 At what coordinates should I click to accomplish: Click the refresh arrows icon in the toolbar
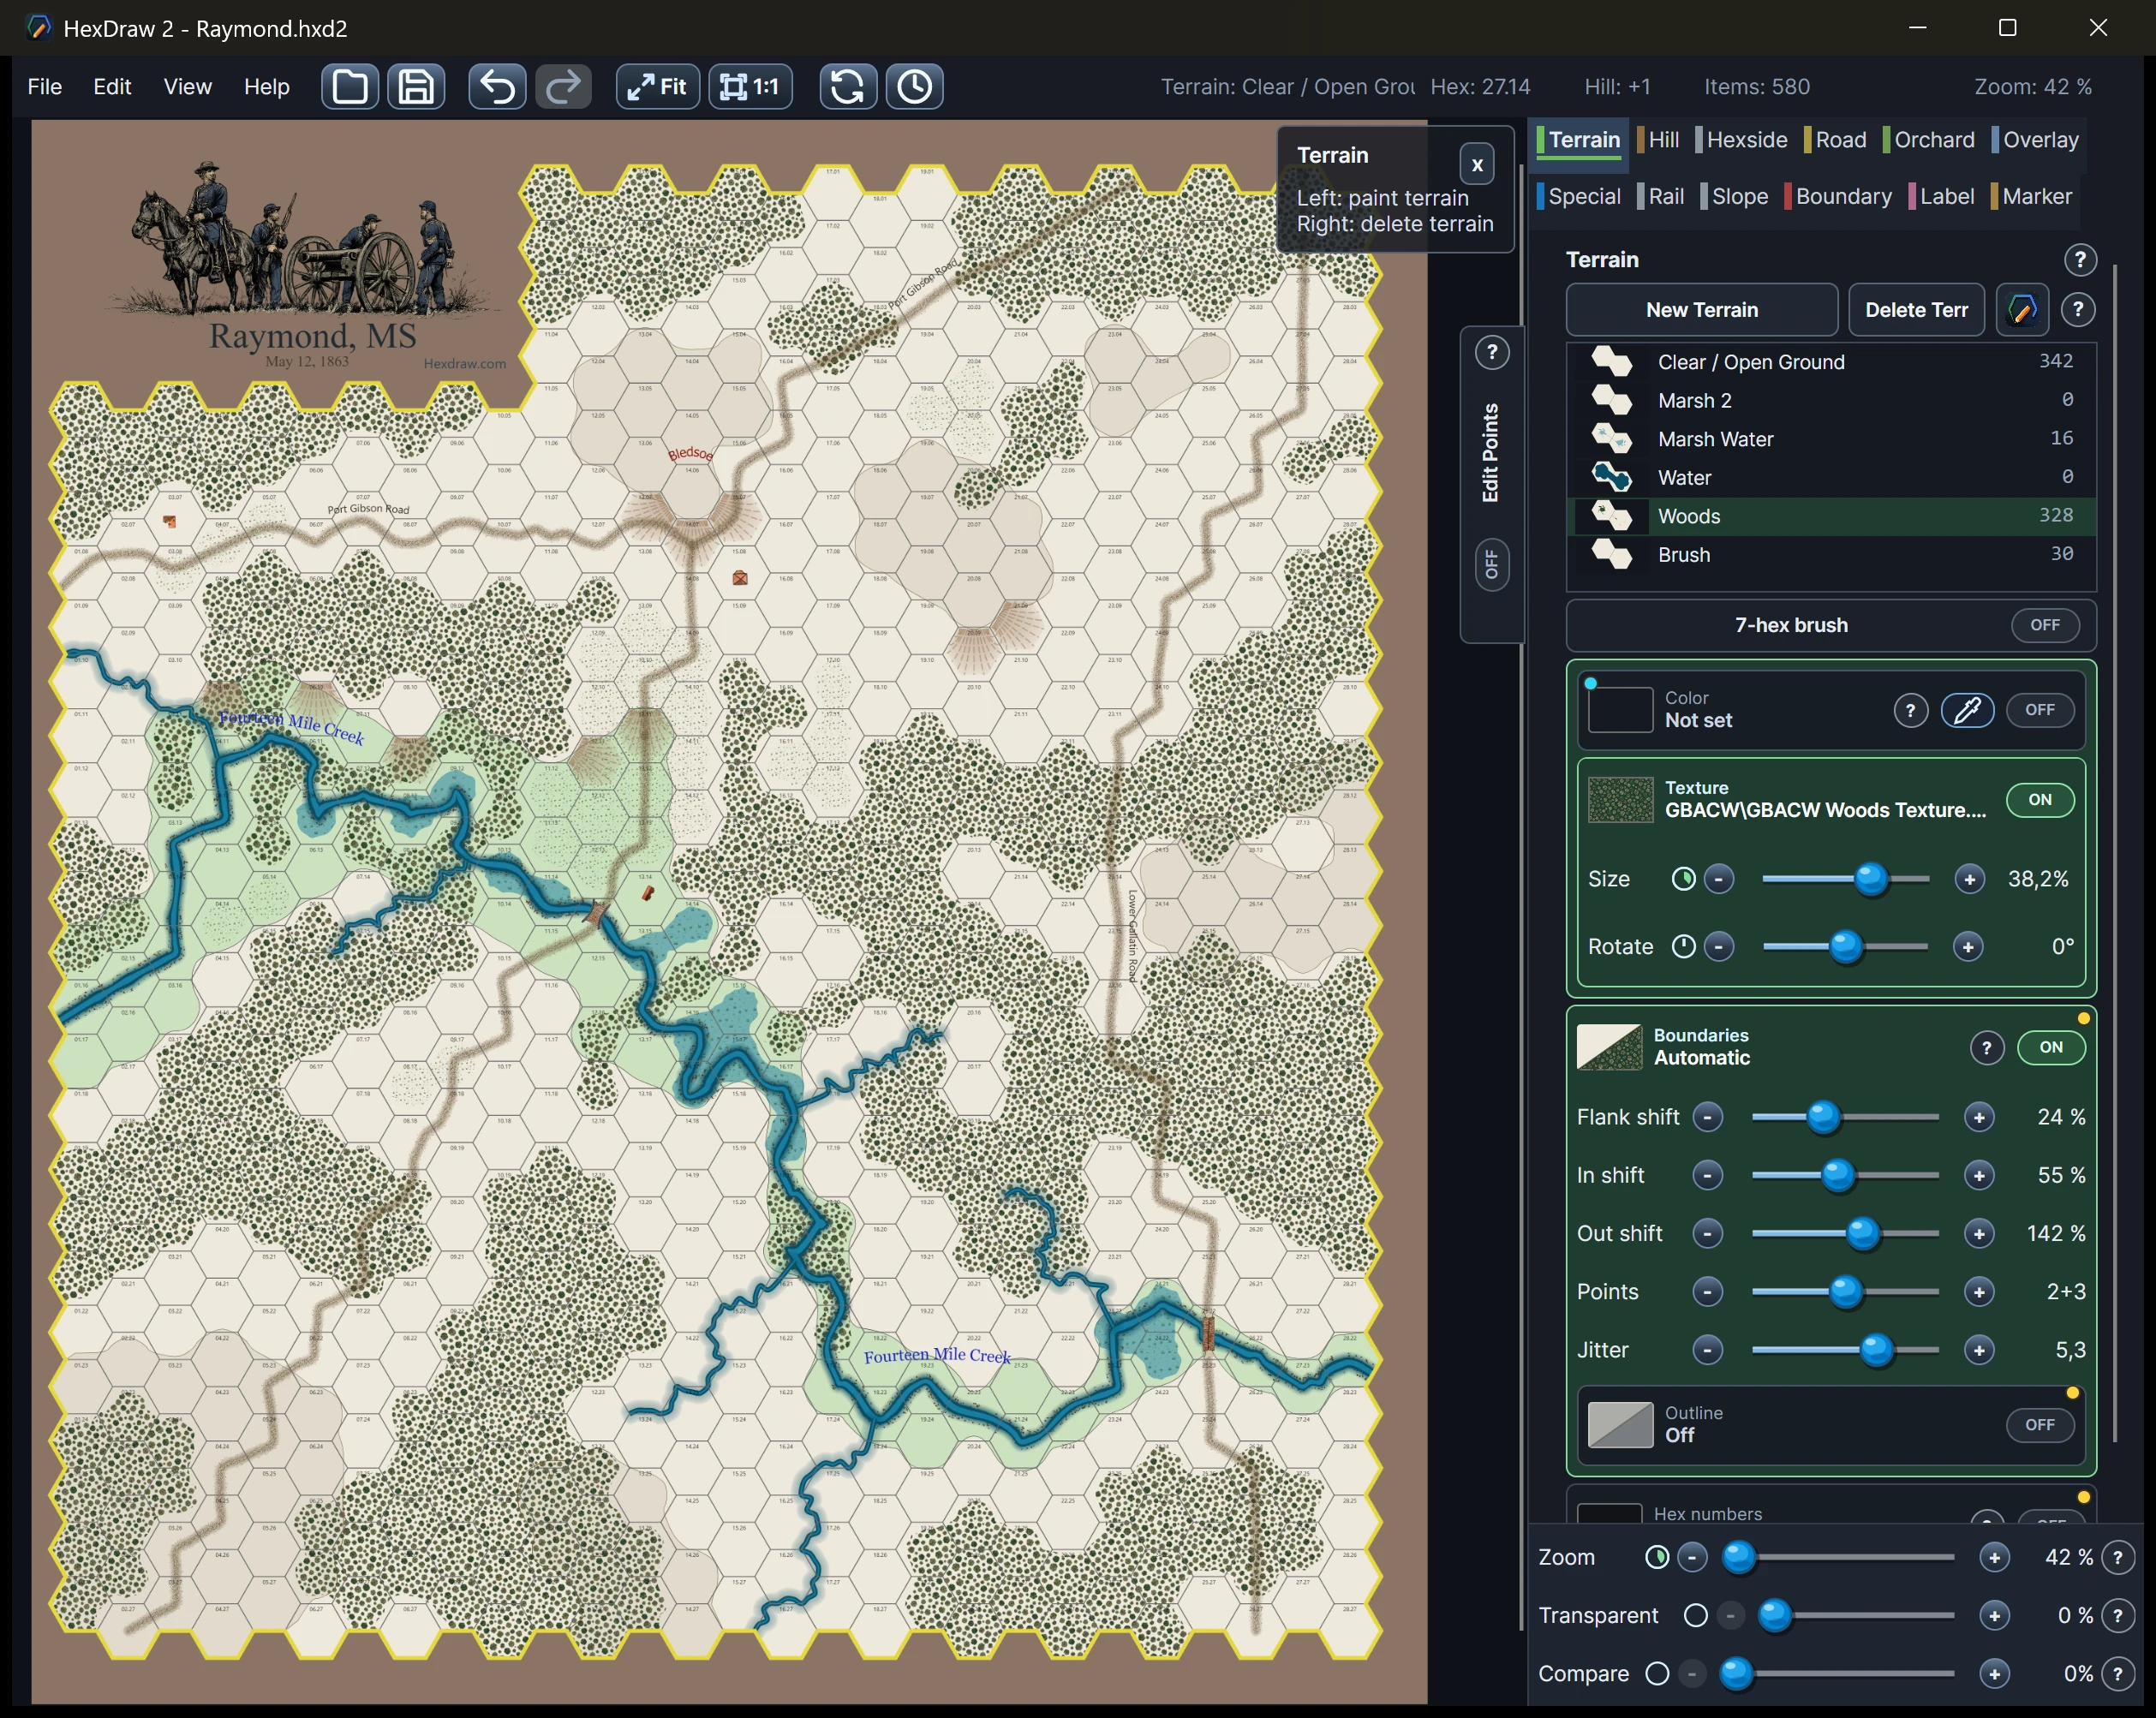click(847, 87)
